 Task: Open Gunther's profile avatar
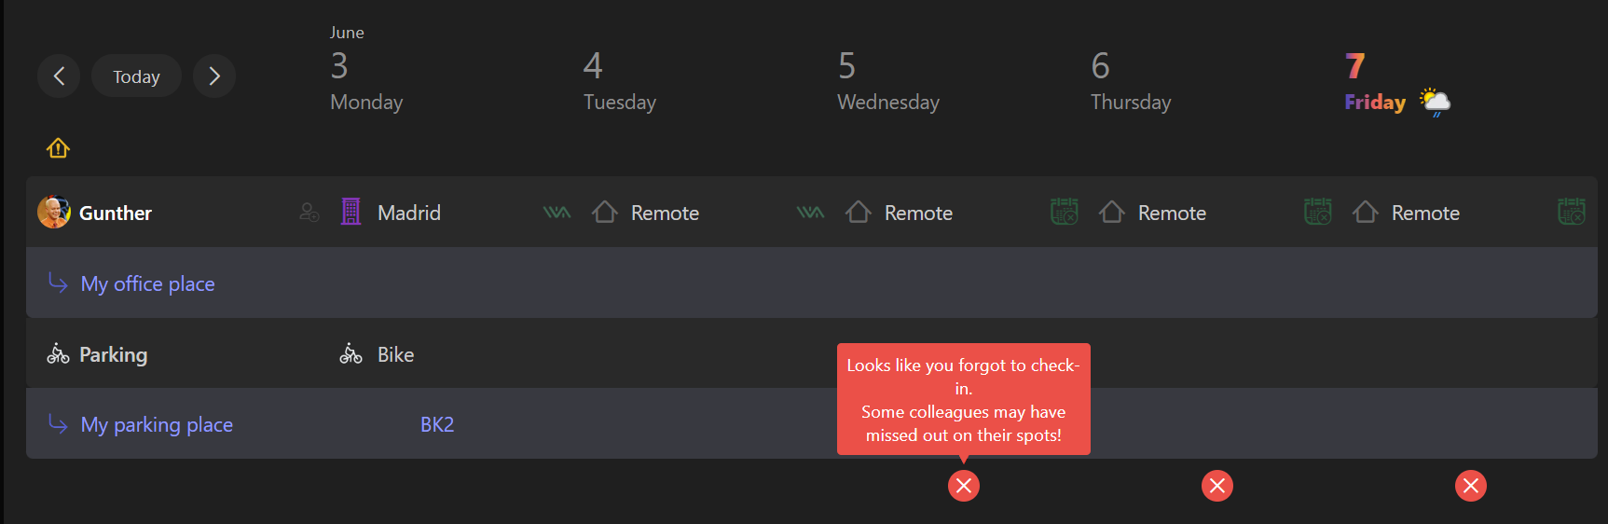tap(54, 213)
